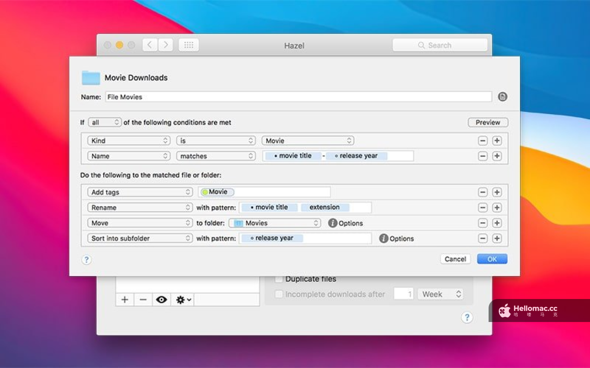Open the Rename action dropdown
Viewport: 590px width, 368px height.
[x=140, y=207]
